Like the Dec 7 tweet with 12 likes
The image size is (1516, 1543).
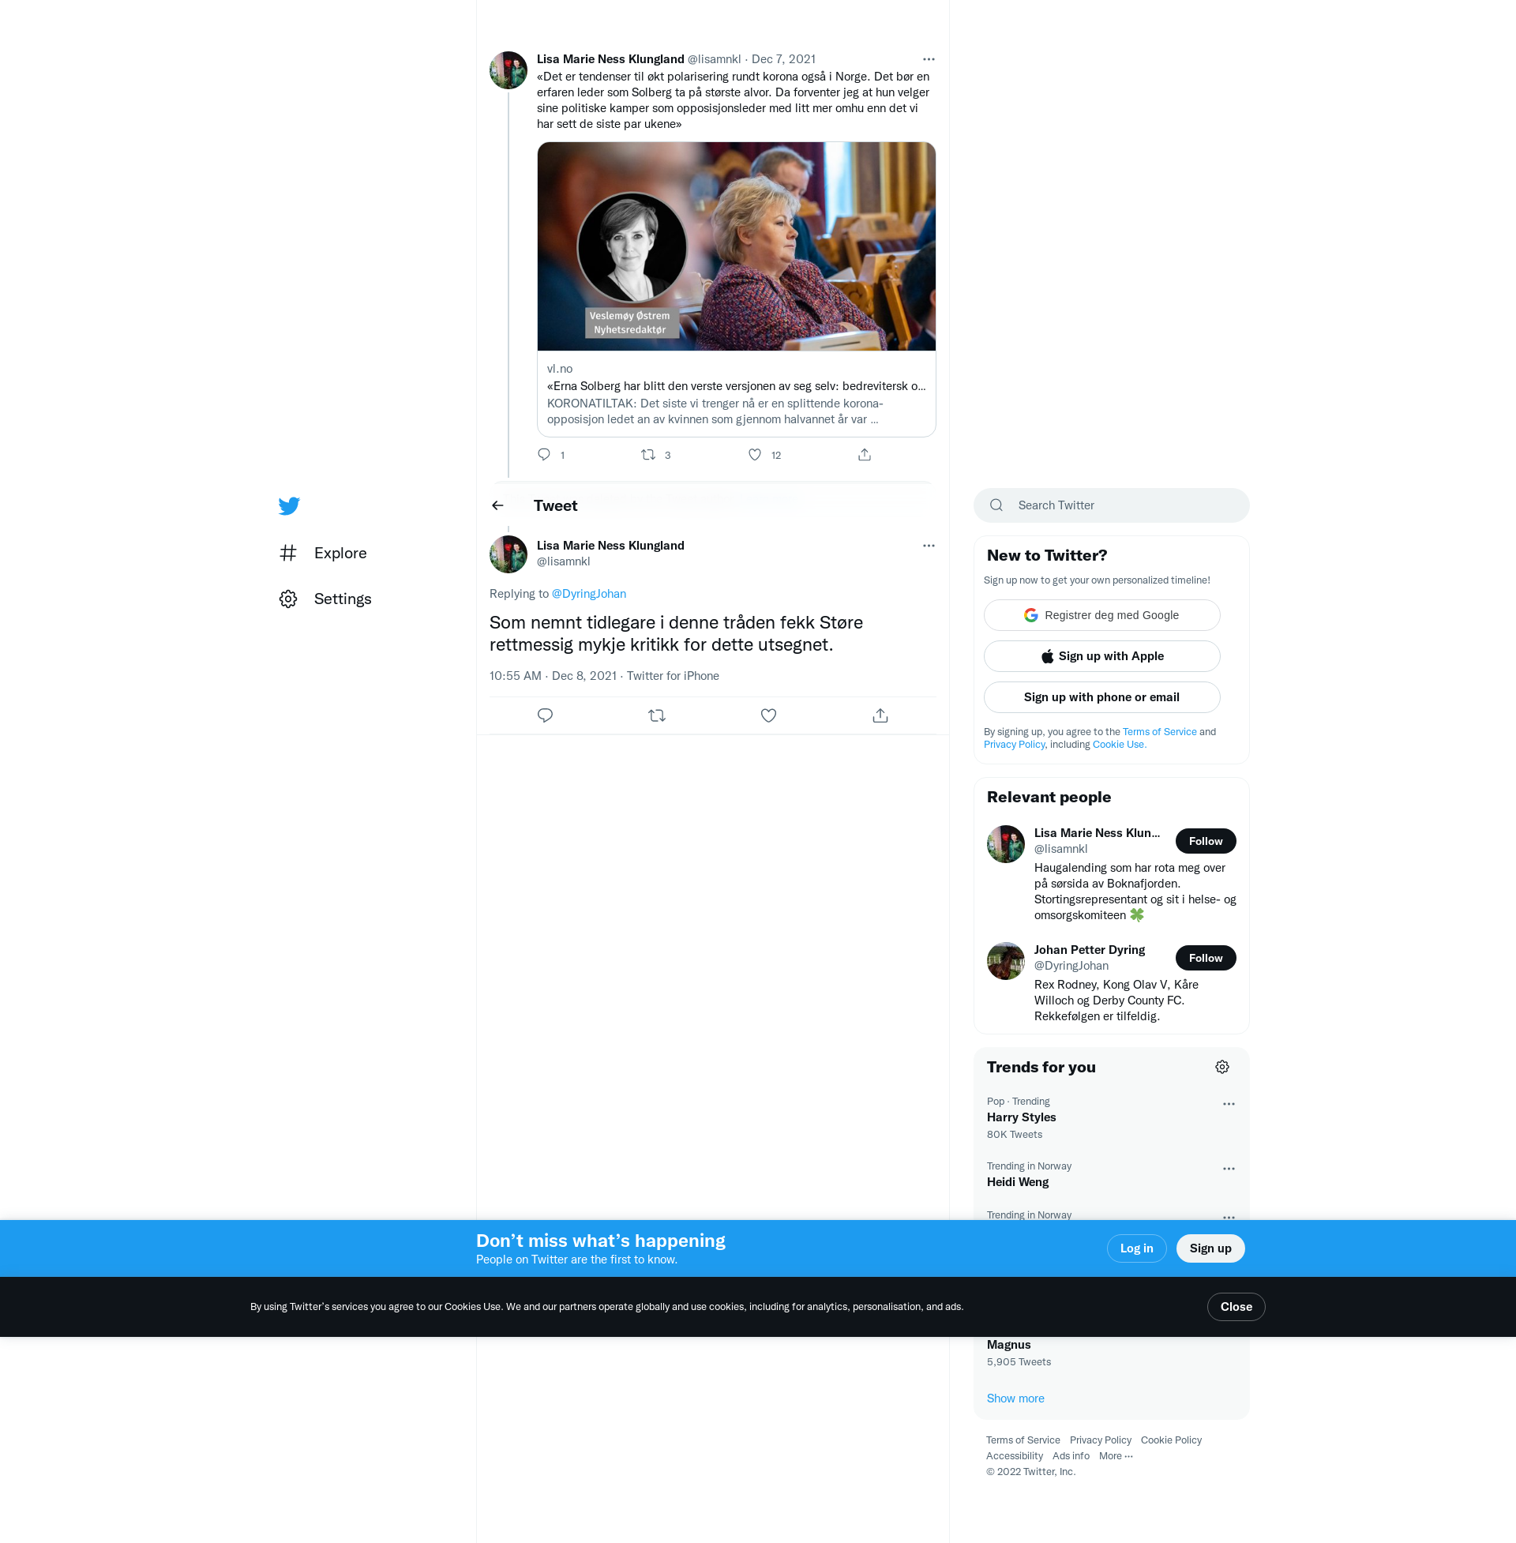(x=755, y=455)
